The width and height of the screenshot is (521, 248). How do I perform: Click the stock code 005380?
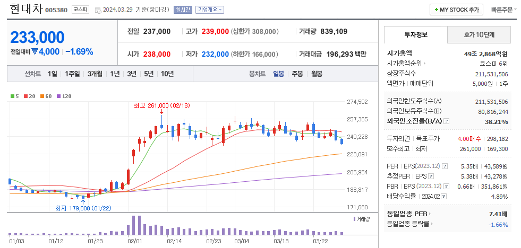pos(56,10)
